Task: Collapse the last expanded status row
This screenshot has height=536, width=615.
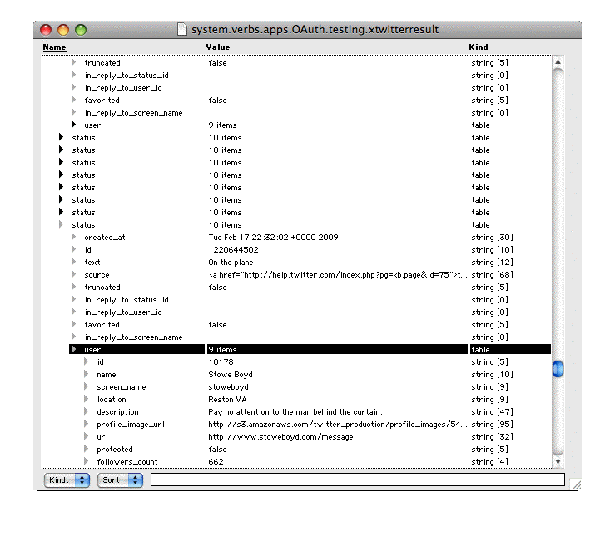Action: point(61,225)
